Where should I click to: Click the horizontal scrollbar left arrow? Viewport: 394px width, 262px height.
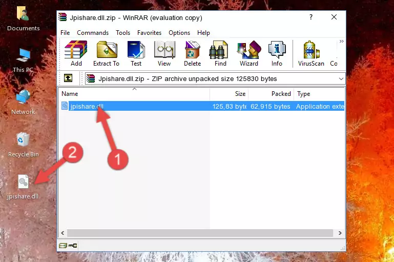click(x=63, y=233)
